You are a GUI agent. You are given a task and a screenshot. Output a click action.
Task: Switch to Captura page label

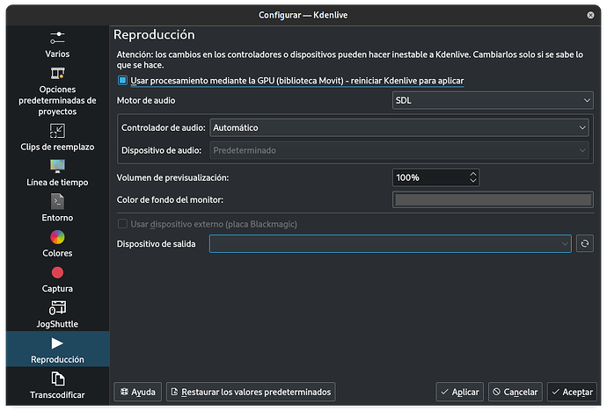(57, 289)
